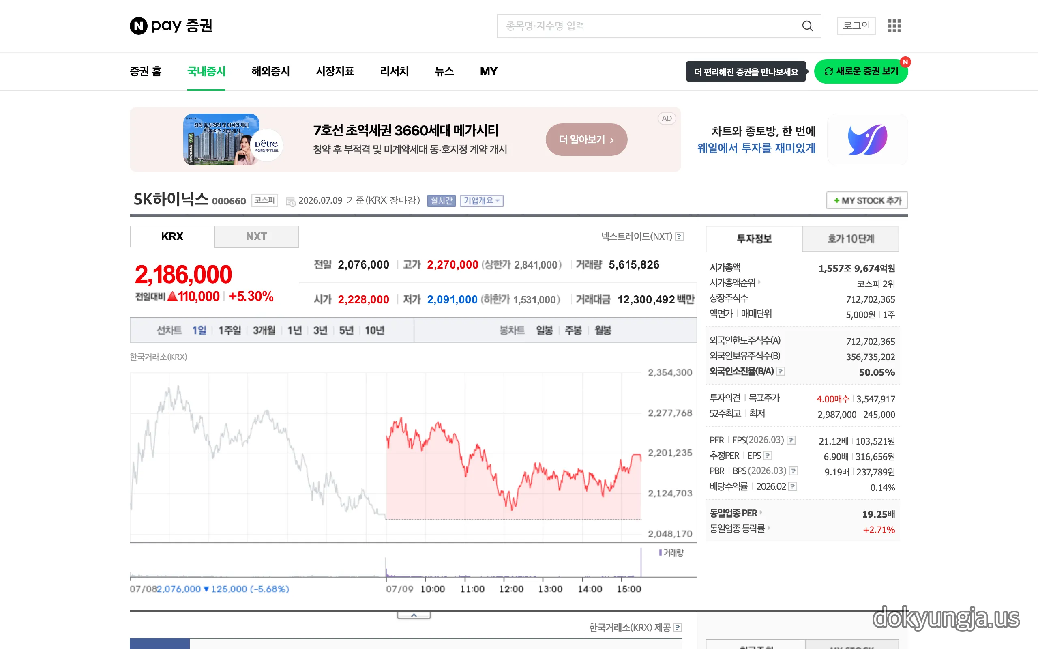Open MY menu
The width and height of the screenshot is (1038, 649).
tap(489, 71)
